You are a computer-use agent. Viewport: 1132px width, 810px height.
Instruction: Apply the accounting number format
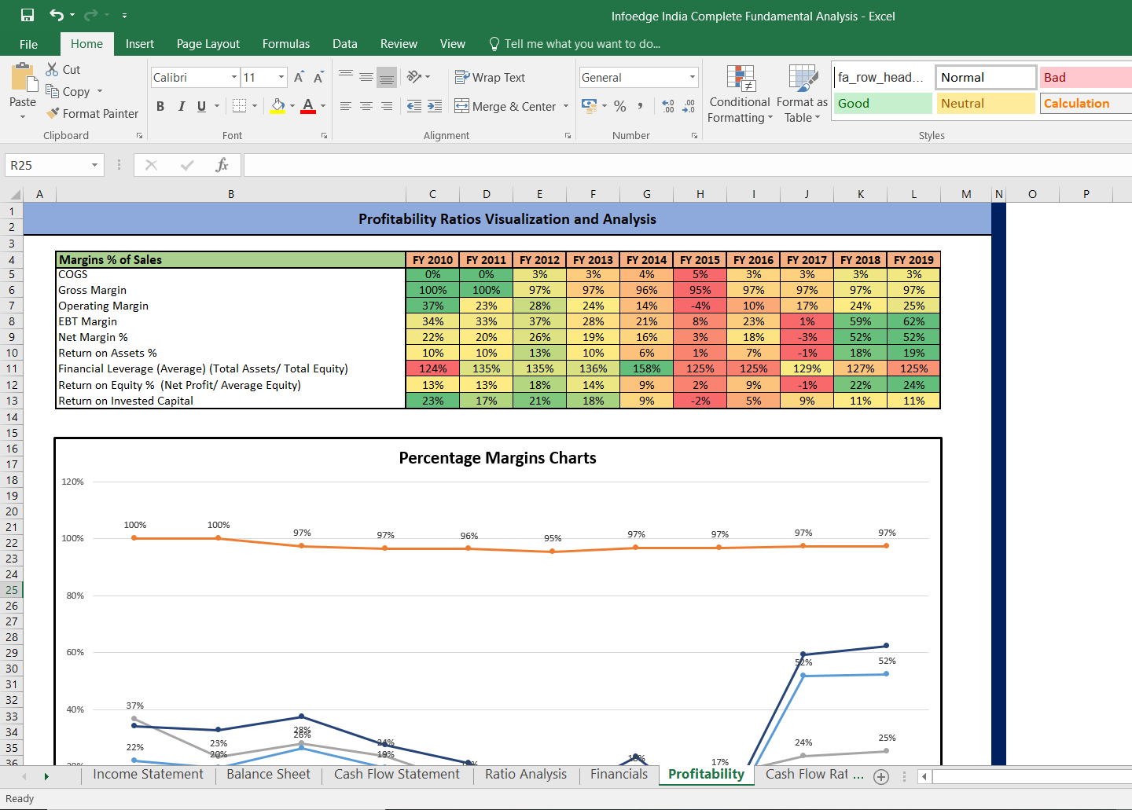pyautogui.click(x=589, y=105)
